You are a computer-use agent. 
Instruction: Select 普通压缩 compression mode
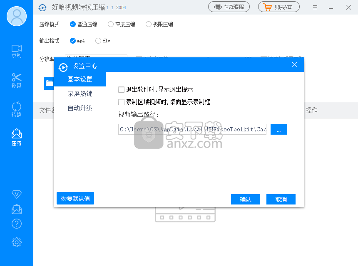[x=84, y=24]
